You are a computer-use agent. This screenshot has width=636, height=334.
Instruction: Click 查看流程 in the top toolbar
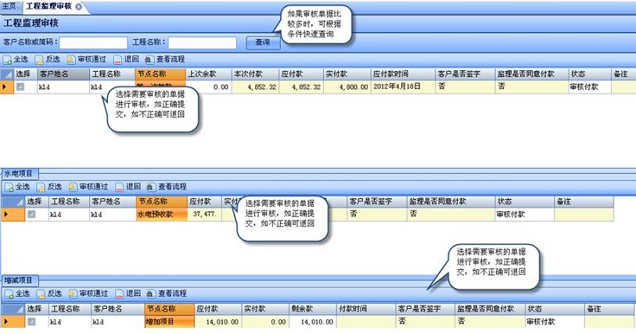coord(165,59)
